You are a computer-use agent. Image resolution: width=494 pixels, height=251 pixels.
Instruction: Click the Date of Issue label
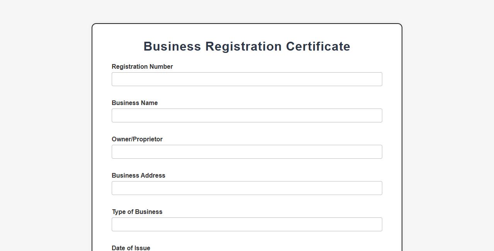coord(131,248)
